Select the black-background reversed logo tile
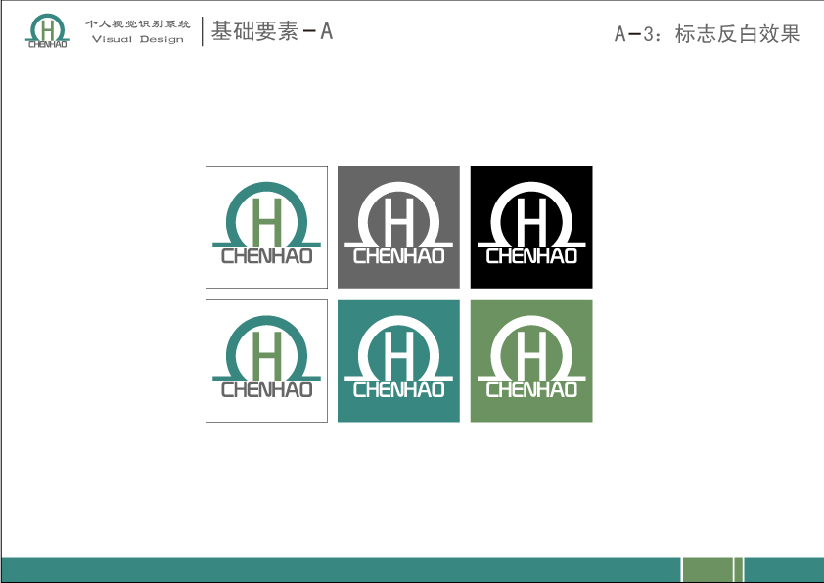Viewport: 824px width, 583px height. point(531,227)
